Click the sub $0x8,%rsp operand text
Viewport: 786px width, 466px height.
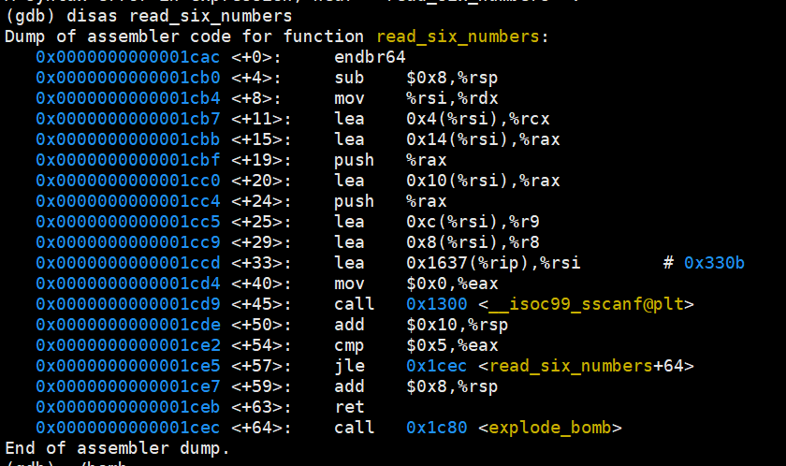click(x=452, y=78)
